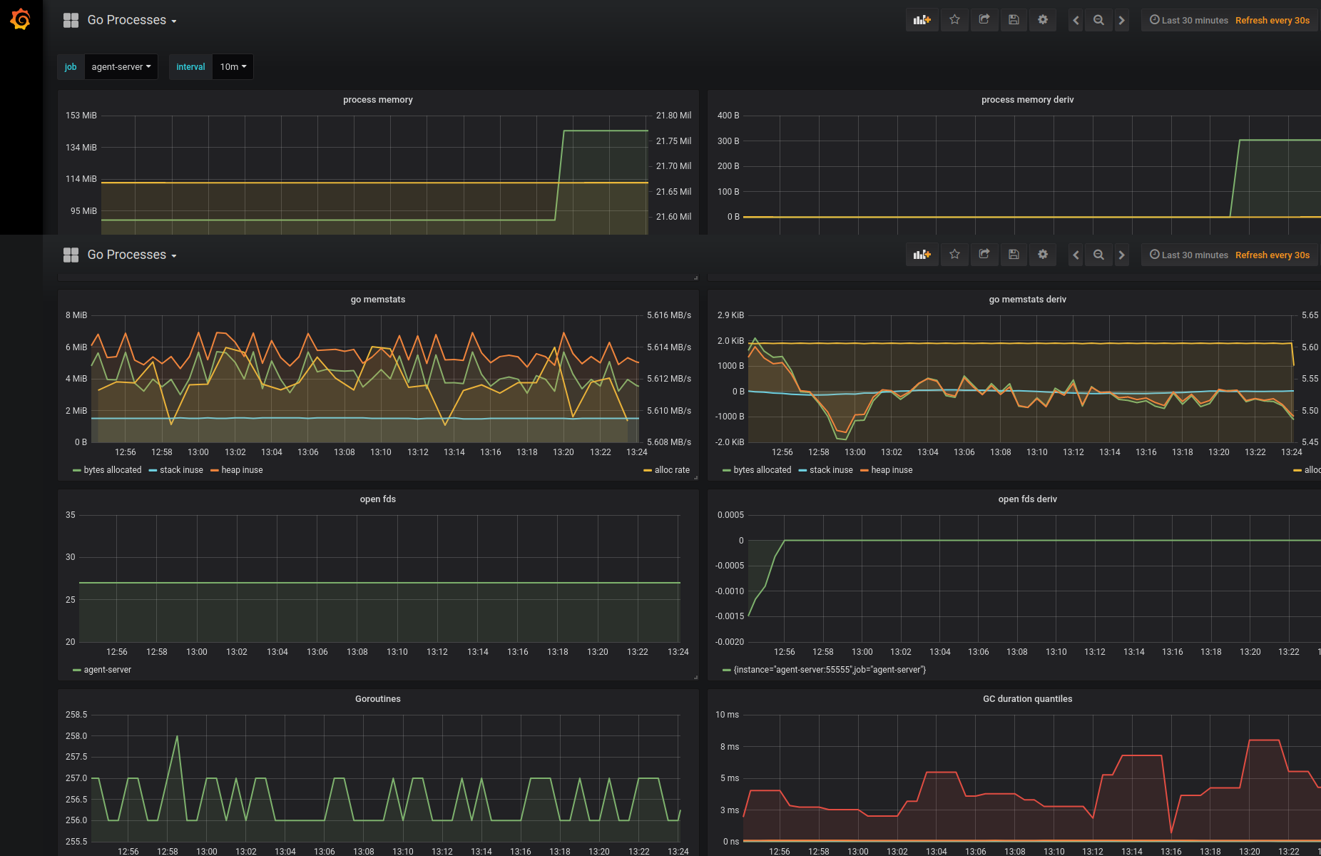Click Refresh every 30s text in the topmost header
Image resolution: width=1321 pixels, height=856 pixels.
[1272, 20]
